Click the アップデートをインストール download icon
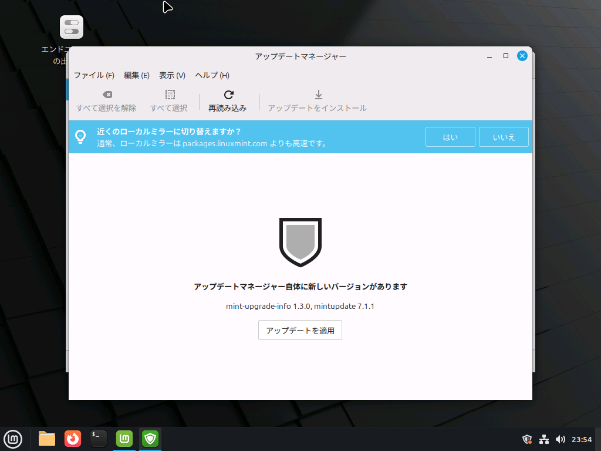601x451 pixels. click(317, 100)
